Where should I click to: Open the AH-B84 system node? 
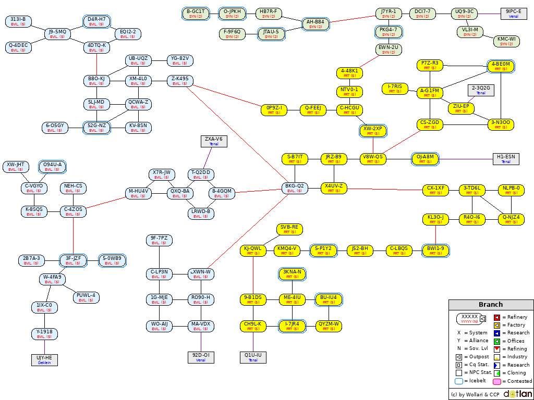(x=315, y=23)
